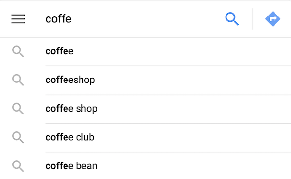
Task: Click bold 'coffe' in the first suggestion
Action: pyautogui.click(x=57, y=51)
